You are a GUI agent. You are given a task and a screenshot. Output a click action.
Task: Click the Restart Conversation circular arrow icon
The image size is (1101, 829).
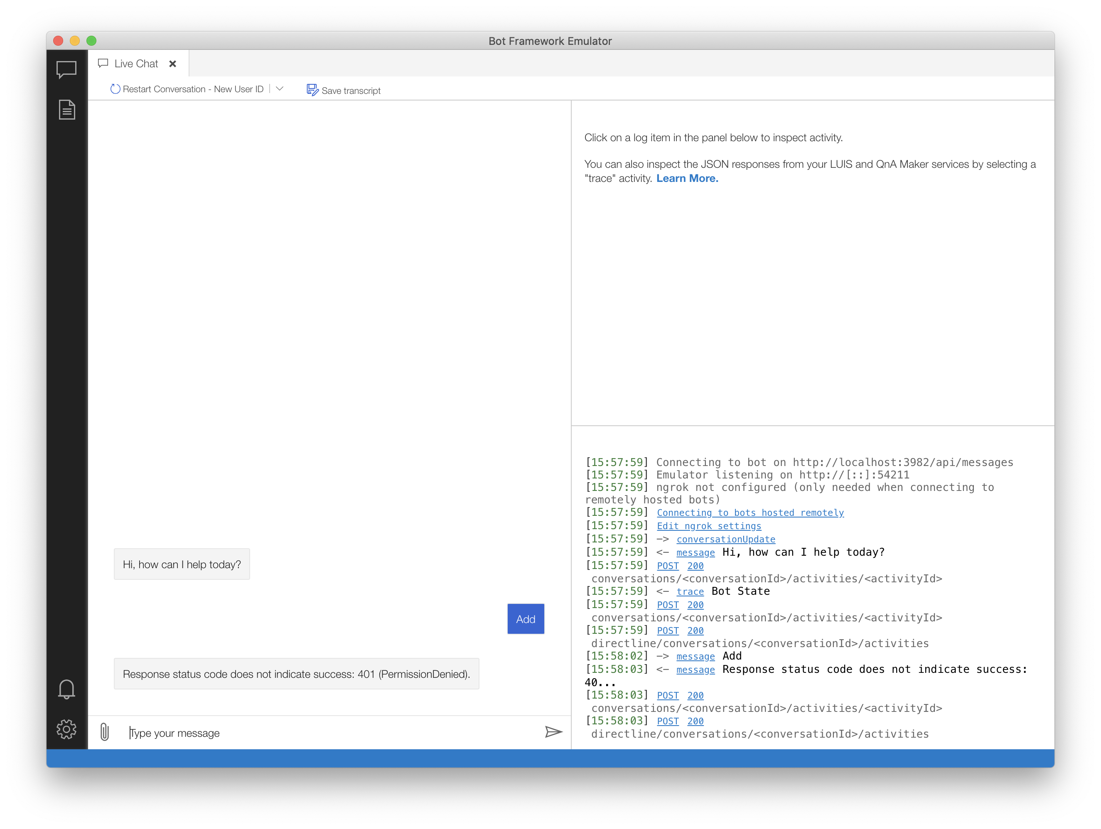[115, 88]
